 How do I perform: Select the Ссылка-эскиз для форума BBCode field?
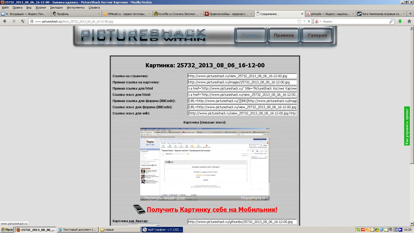242,107
